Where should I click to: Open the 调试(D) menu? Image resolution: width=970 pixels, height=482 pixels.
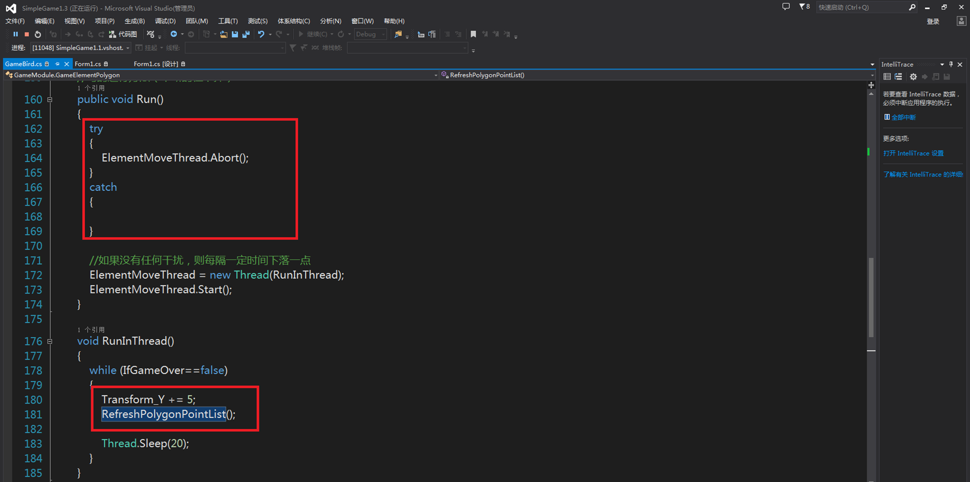tap(165, 21)
